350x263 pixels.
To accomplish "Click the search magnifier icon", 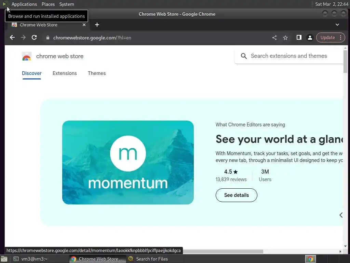I will [244, 56].
